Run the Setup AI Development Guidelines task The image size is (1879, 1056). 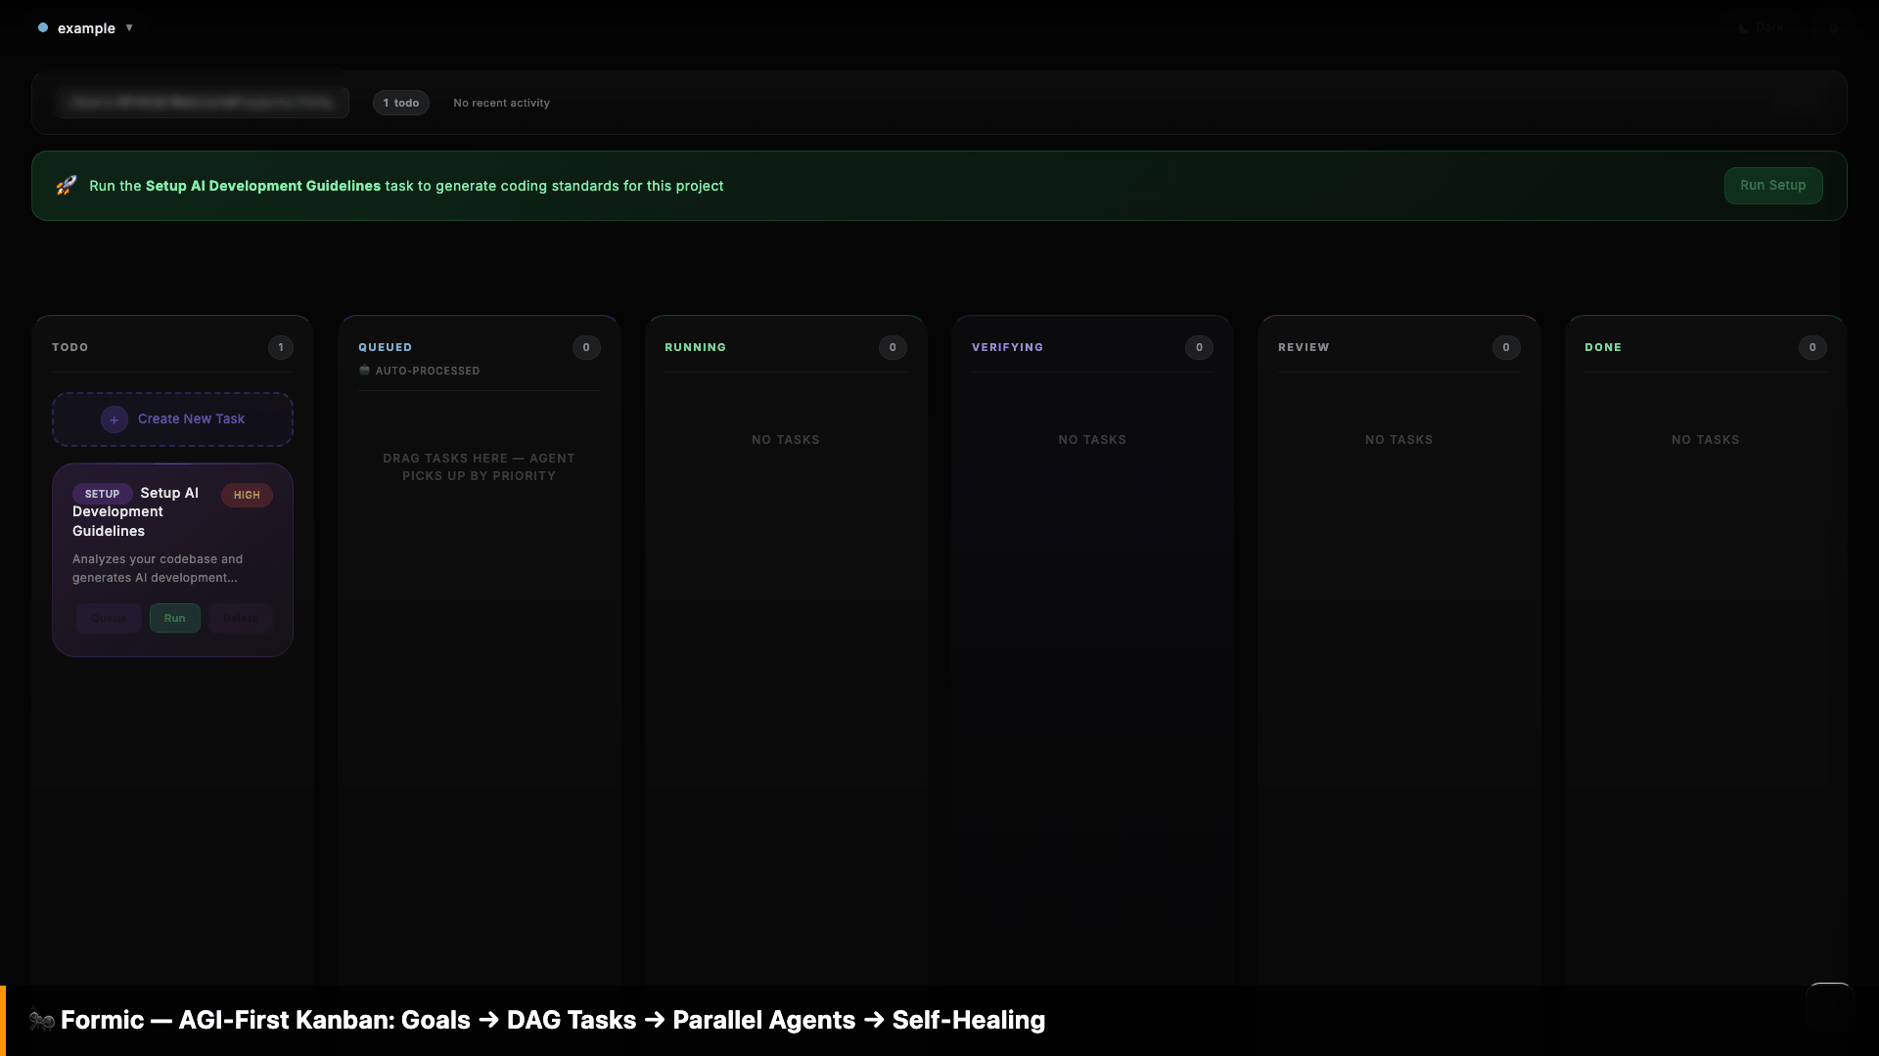pos(174,618)
